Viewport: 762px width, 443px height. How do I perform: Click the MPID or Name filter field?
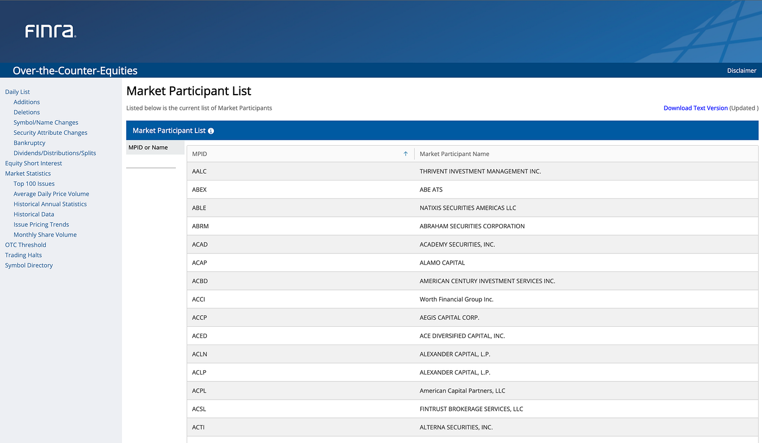151,161
